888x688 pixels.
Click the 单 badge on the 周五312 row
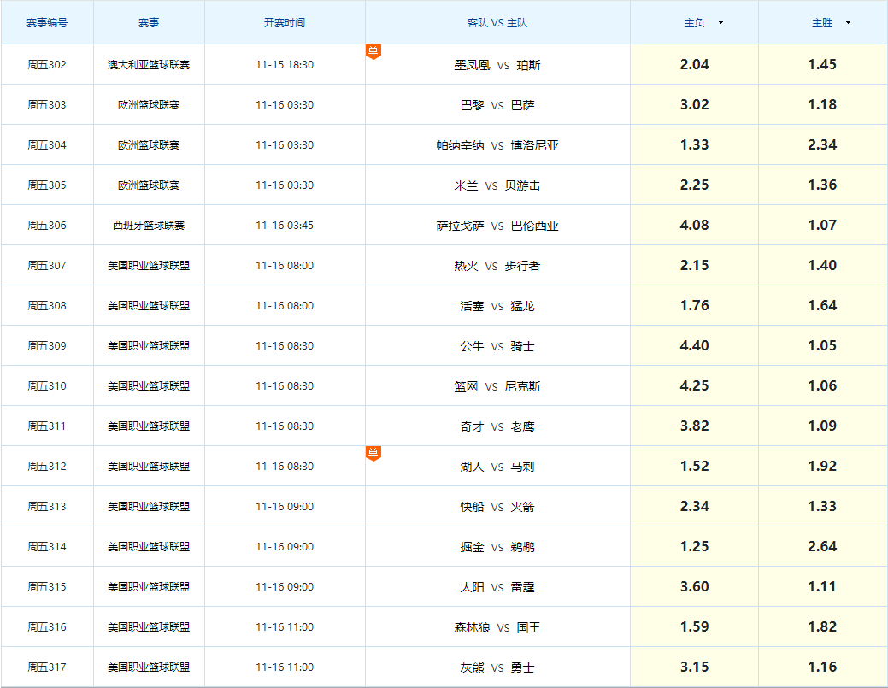373,453
